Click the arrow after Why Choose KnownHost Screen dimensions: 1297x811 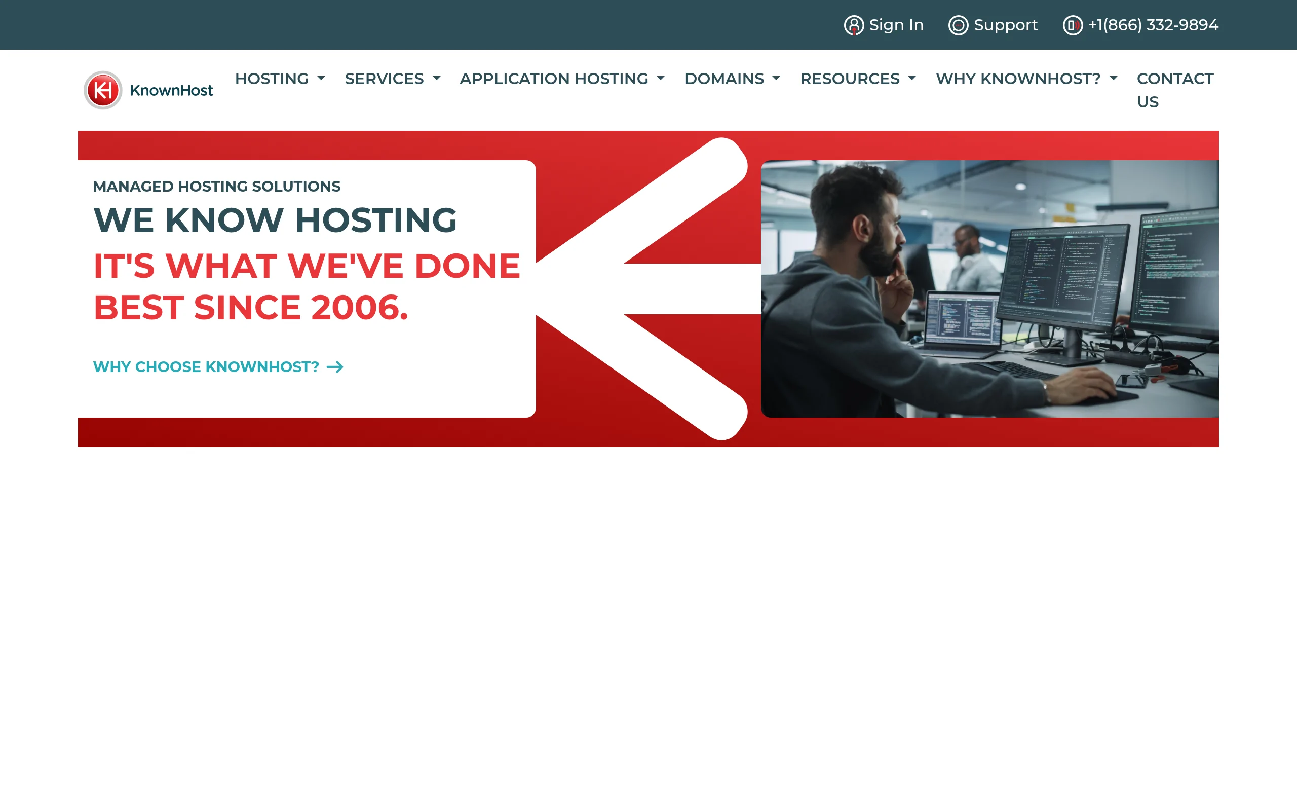[x=335, y=367]
